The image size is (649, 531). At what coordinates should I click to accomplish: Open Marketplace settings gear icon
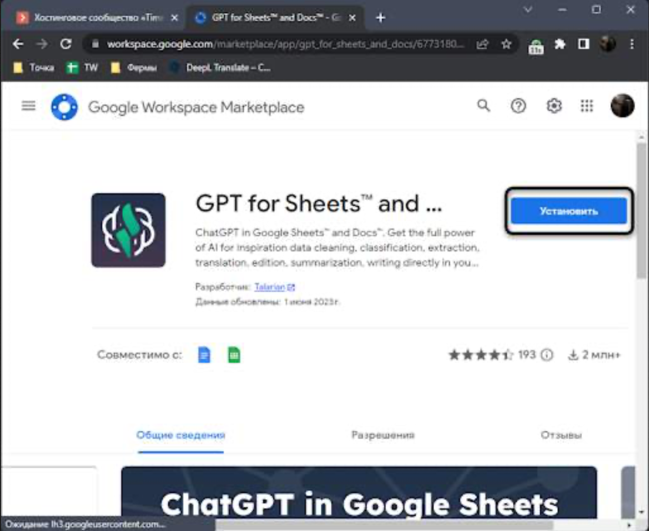coord(554,106)
